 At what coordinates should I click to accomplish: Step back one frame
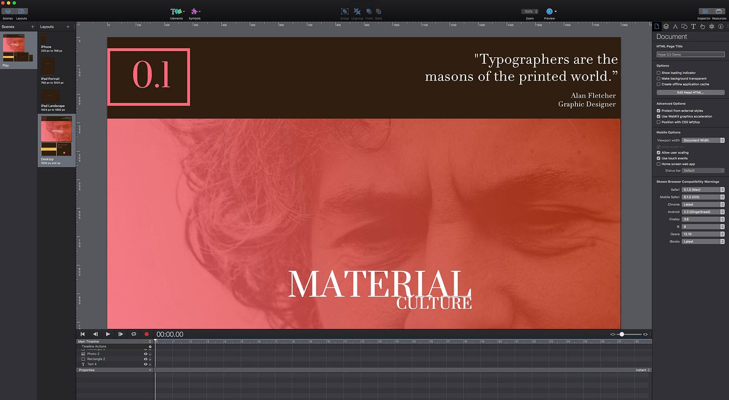click(96, 334)
